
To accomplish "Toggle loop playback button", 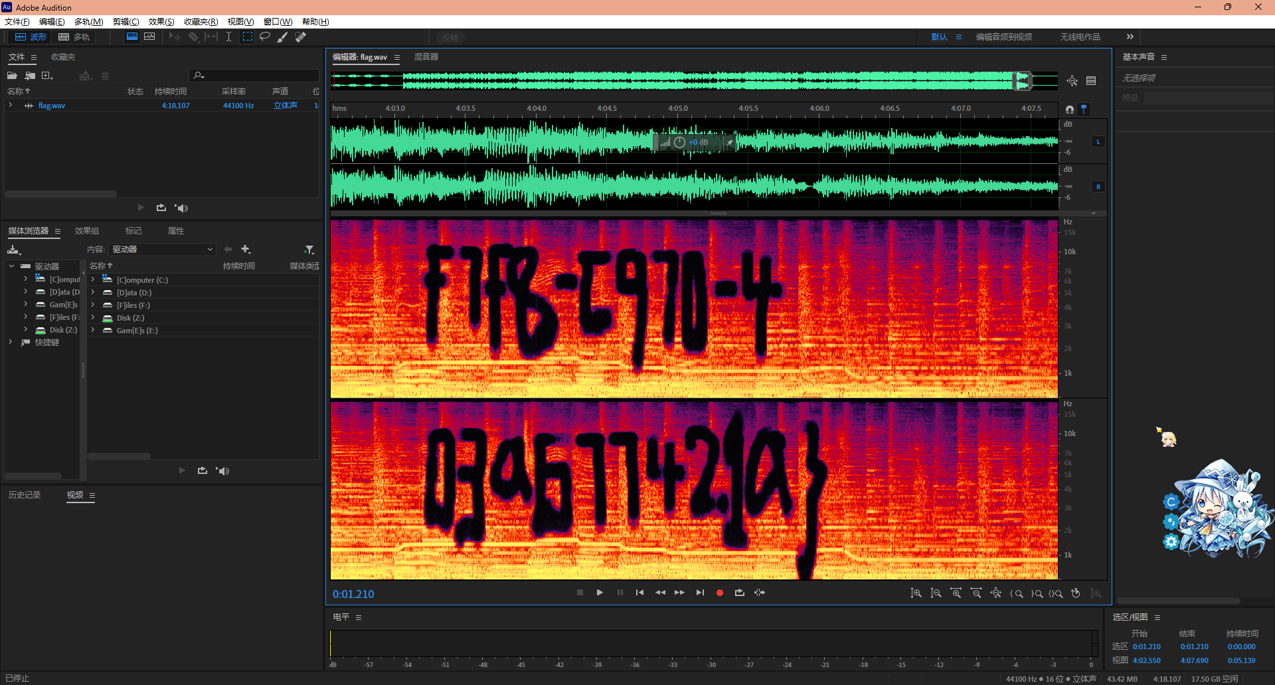I will coord(739,593).
